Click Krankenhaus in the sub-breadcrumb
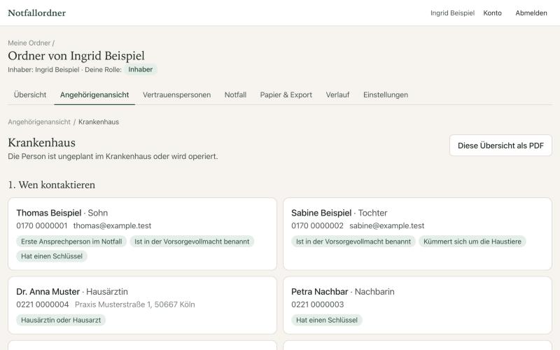Viewport: 560px width, 350px height. pos(99,122)
